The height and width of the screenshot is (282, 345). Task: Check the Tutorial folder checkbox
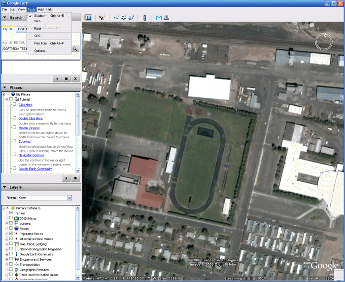(11, 99)
